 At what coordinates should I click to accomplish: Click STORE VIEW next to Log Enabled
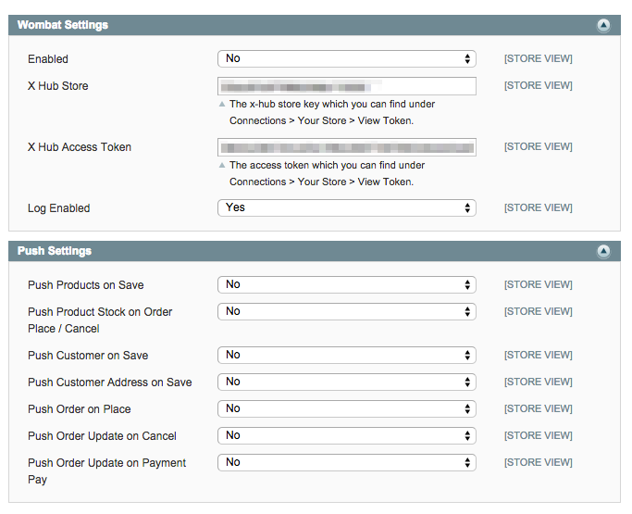point(539,207)
